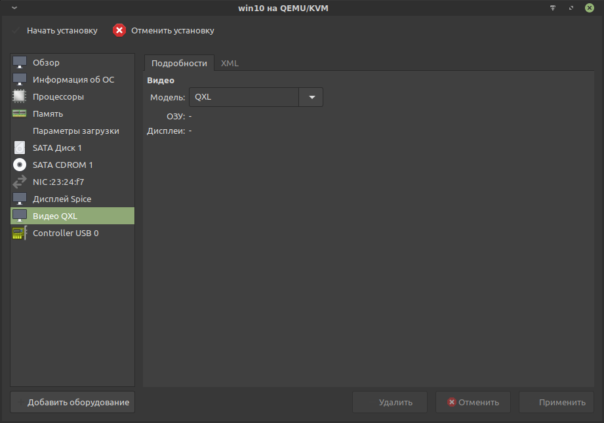
Task: Open the window menu at titlebar left
Action: point(14,8)
